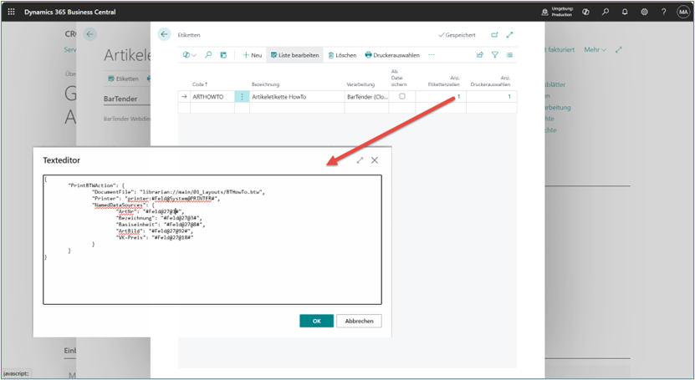Click the Neu action to add label
695x380 pixels.
click(x=252, y=55)
